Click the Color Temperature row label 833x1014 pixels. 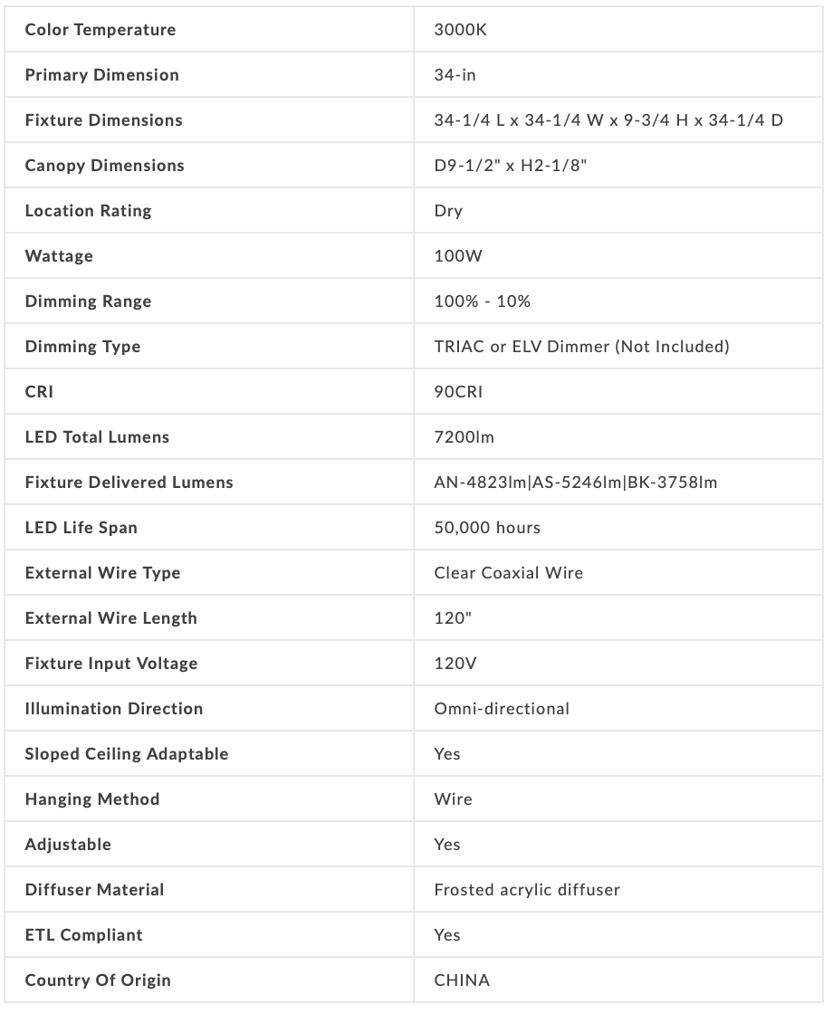pos(101,30)
